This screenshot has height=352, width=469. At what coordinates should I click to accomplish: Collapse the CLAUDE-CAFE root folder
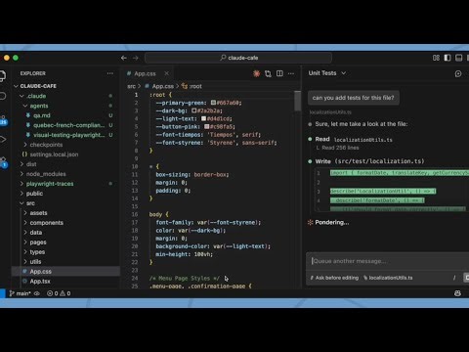click(x=16, y=86)
